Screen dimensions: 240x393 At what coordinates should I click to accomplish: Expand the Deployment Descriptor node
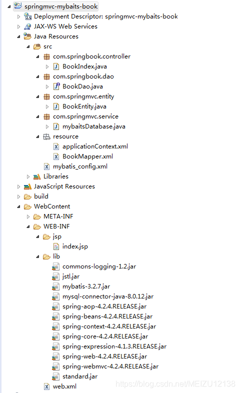pos(19,17)
